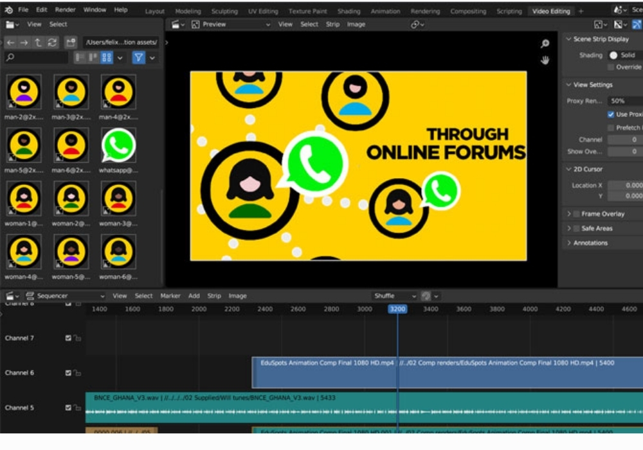
Task: Go back in file browser
Action: pyautogui.click(x=11, y=42)
